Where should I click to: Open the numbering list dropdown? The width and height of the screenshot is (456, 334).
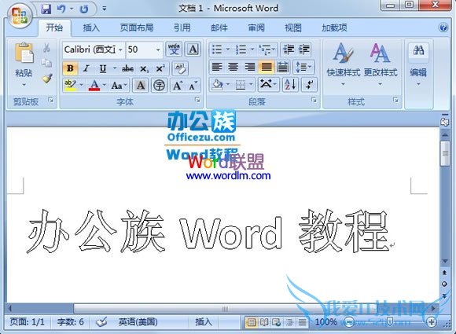[252, 50]
